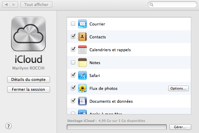Image resolution: width=199 pixels, height=133 pixels.
Task: Click the Courrier label
Action: coord(97,24)
